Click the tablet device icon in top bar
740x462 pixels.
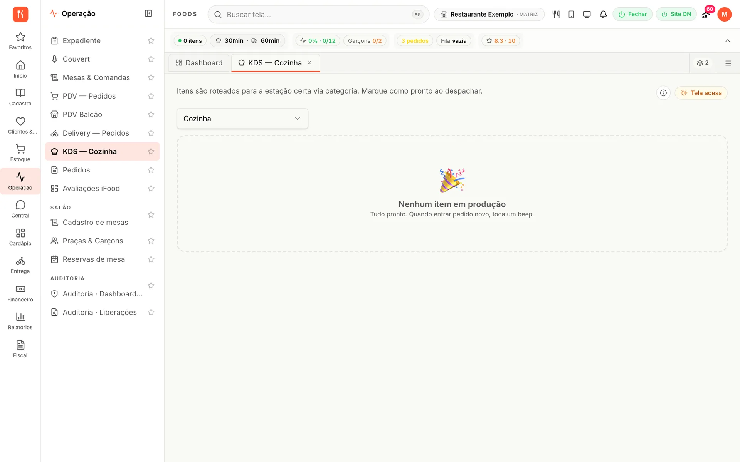click(x=572, y=14)
